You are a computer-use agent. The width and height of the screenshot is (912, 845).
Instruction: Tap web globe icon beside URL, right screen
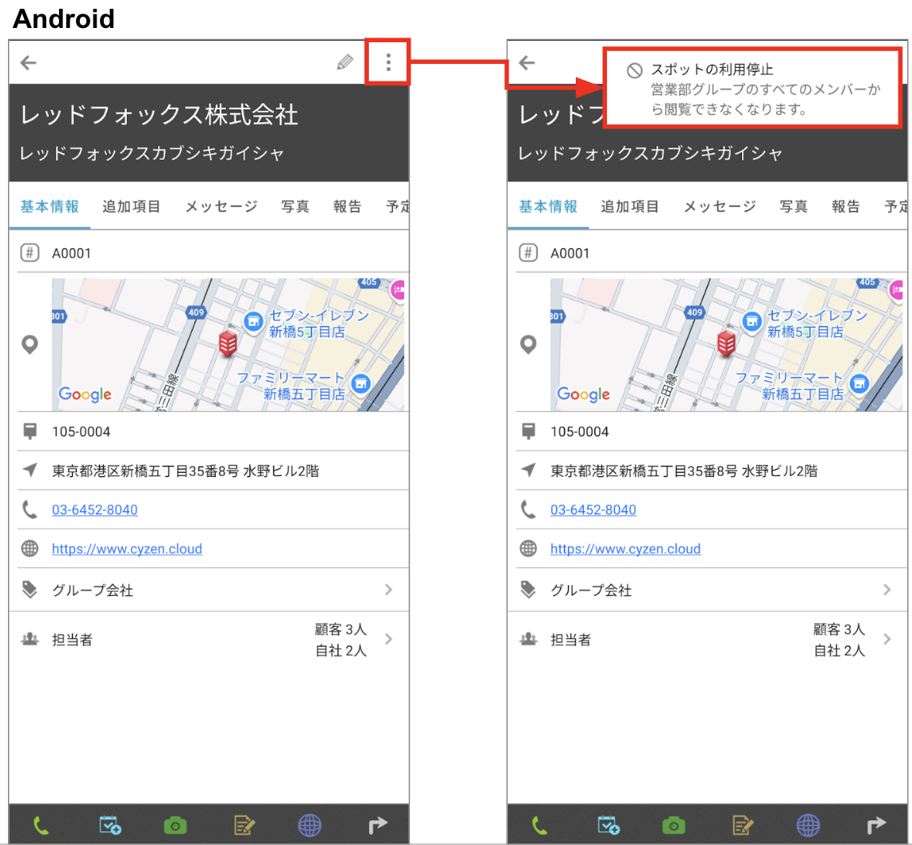[528, 549]
